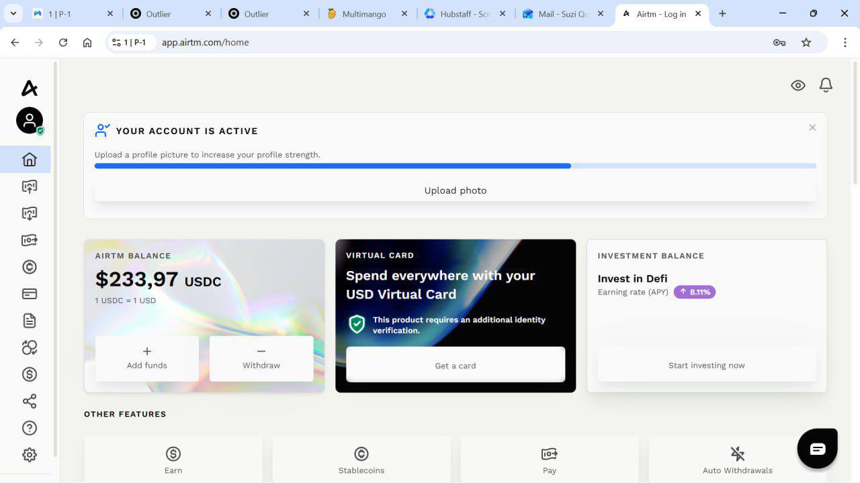Viewport: 860px width, 483px height.
Task: Switch to the Hubstaff browser tab
Action: coord(466,13)
